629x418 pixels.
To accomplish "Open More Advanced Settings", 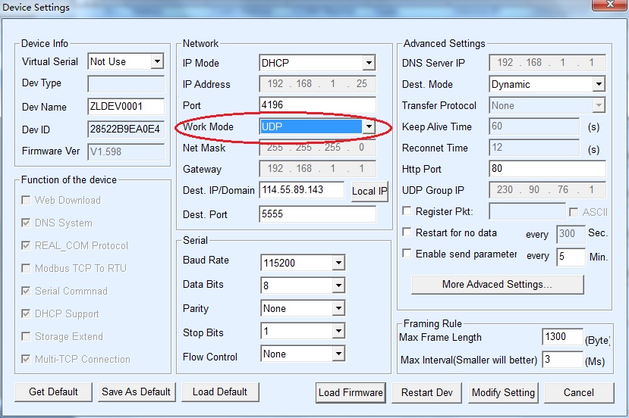I will [497, 285].
